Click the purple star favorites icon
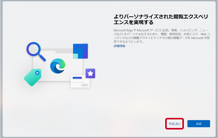This screenshot has height=138, width=218. (90, 73)
